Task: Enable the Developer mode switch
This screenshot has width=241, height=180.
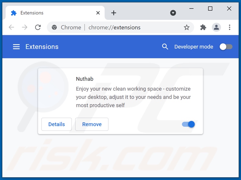Action: click(x=226, y=47)
